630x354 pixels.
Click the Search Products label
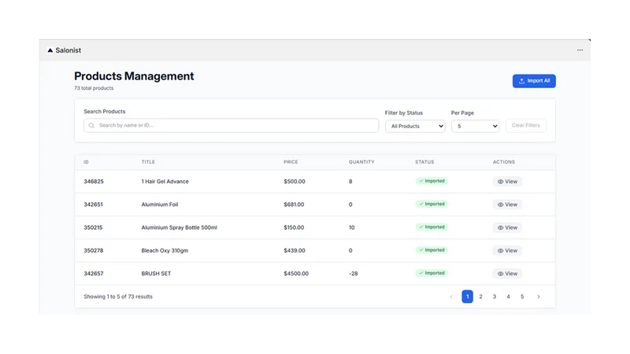click(105, 112)
